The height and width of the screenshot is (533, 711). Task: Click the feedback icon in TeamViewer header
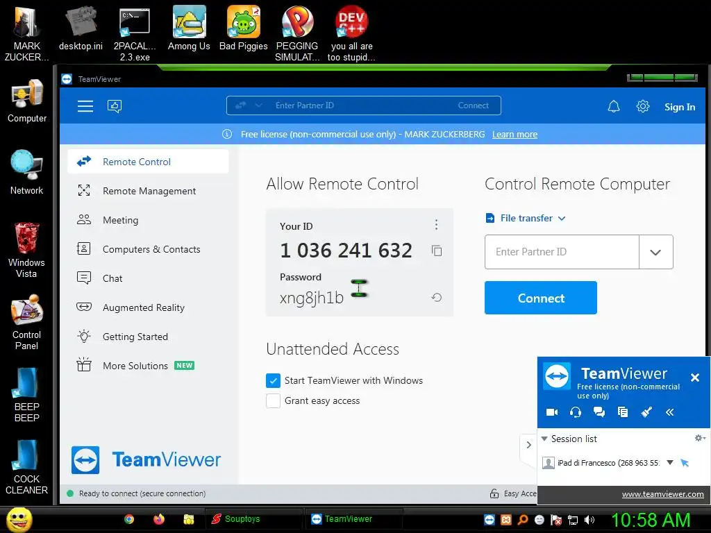[x=115, y=106]
